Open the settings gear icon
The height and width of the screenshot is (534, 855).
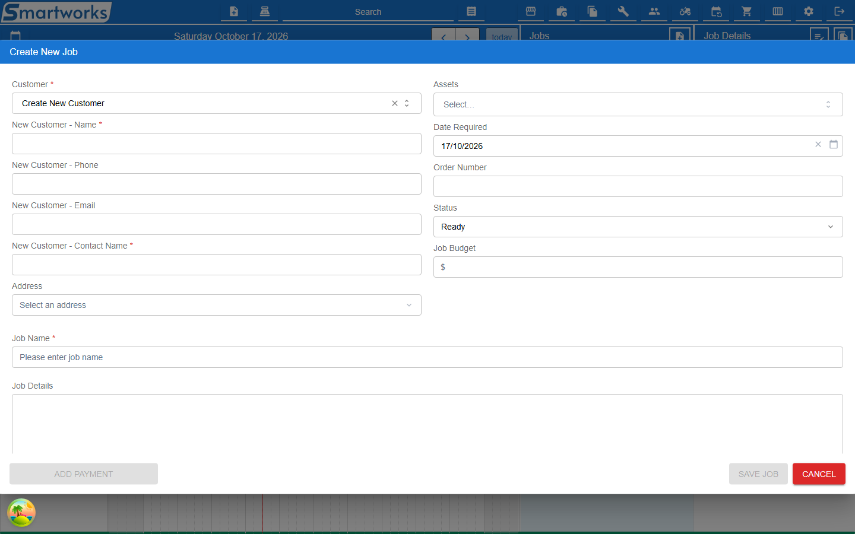(x=809, y=11)
